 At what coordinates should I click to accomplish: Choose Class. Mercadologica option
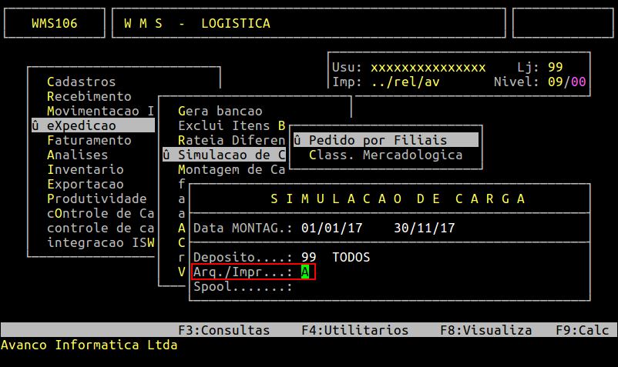point(385,155)
